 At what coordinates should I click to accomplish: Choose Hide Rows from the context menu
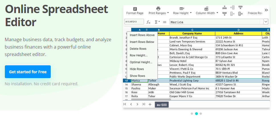[137, 69]
